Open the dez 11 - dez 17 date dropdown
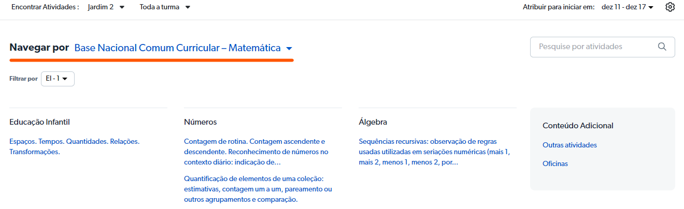 tap(627, 7)
